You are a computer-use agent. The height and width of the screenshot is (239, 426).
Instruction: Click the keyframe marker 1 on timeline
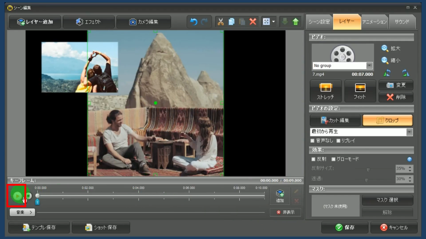point(37,202)
